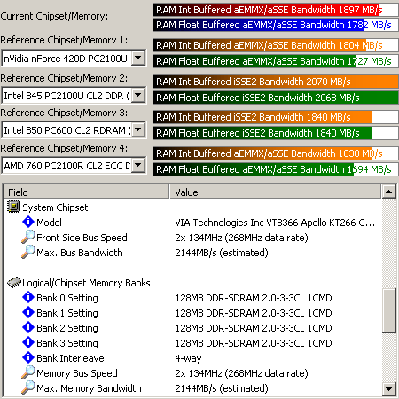This screenshot has width=399, height=399.
Task: Click the Logical/Chipset Memory Banks module icon
Action: click(14, 282)
